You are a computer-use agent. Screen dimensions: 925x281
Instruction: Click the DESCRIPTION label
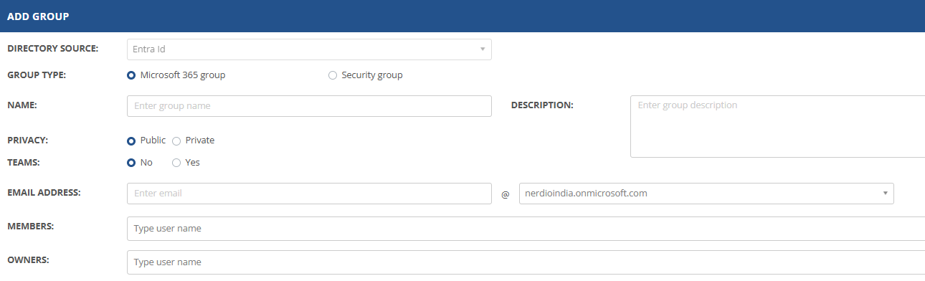[x=542, y=105]
